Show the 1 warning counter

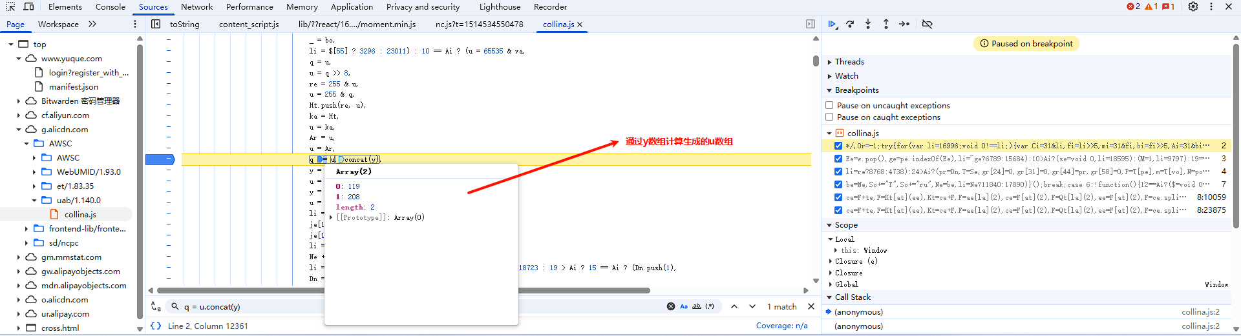[1151, 6]
